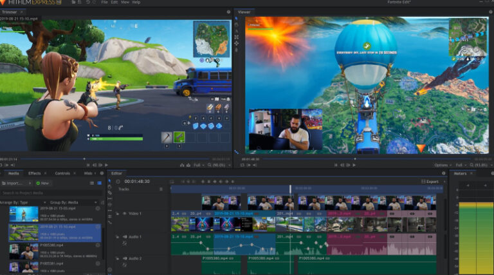Jump to start in the Viewer
Viewport: 494px width, 275px height.
pos(336,165)
